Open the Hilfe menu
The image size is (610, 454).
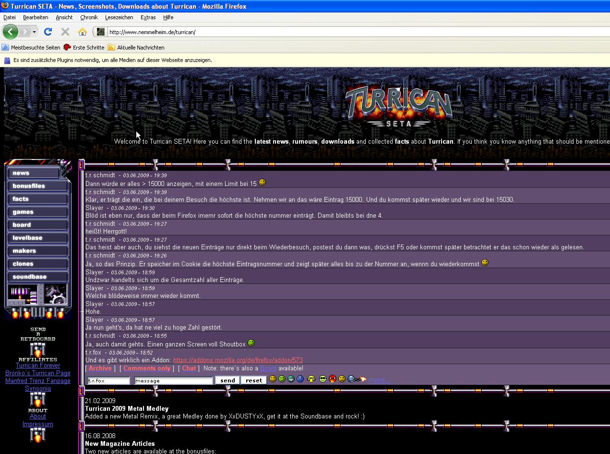pyautogui.click(x=168, y=17)
